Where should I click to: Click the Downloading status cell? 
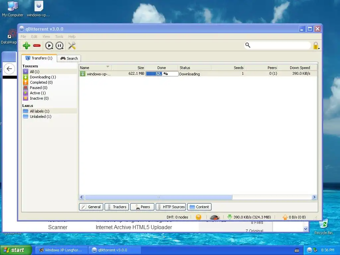(190, 74)
